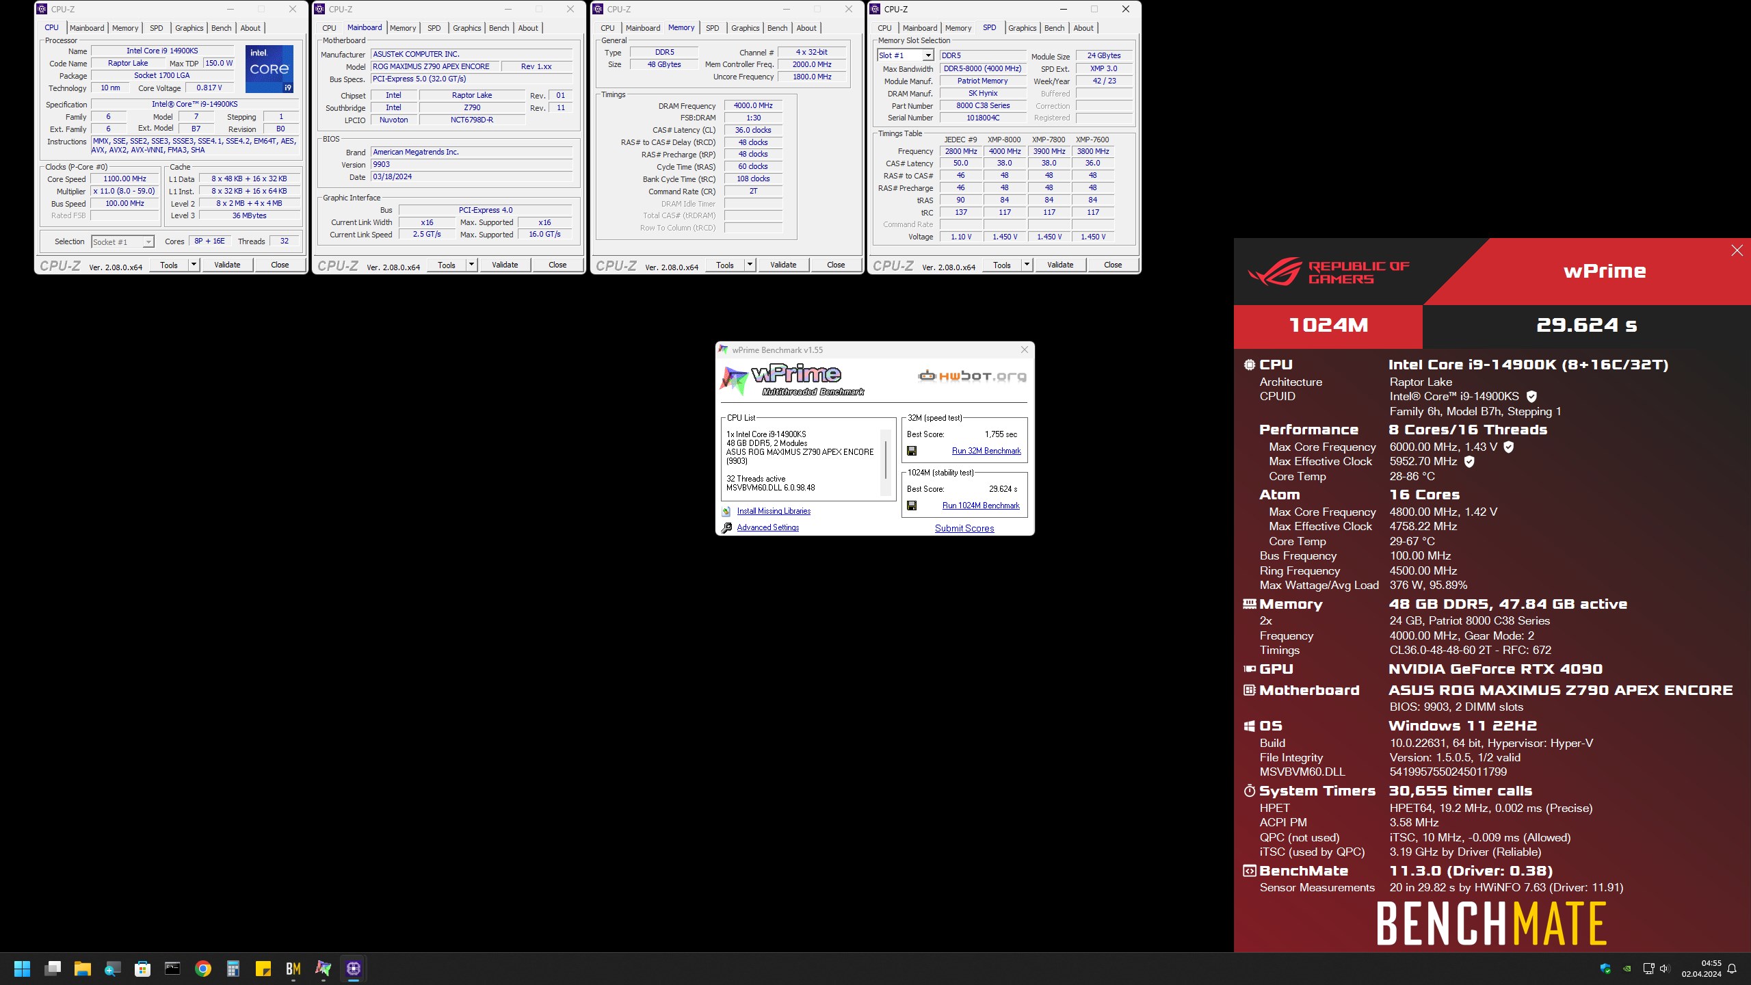1751x985 pixels.
Task: Click the '1024M' label in BenchMate panel
Action: coord(1328,325)
